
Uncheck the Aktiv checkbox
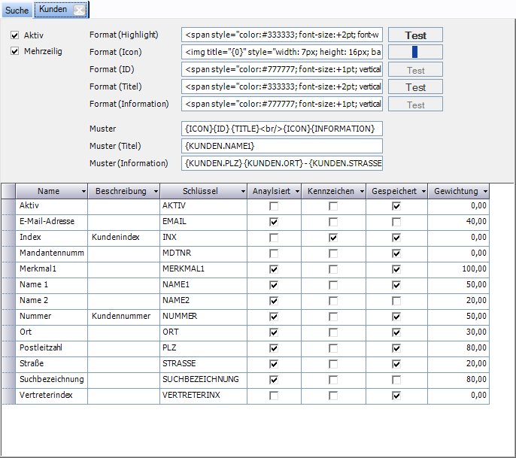15,35
